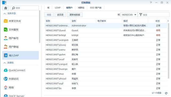Select the HENGCANIT\zhoucl row
Viewport: 171px width, 97px height.
click(106, 79)
